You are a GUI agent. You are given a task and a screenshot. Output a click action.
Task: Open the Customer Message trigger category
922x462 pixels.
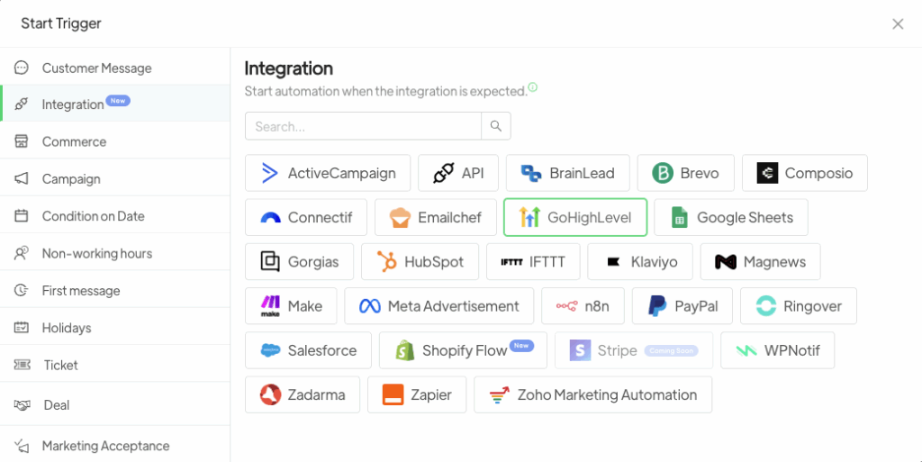click(x=96, y=68)
